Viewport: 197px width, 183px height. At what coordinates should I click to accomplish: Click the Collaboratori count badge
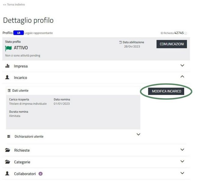click(x=41, y=174)
